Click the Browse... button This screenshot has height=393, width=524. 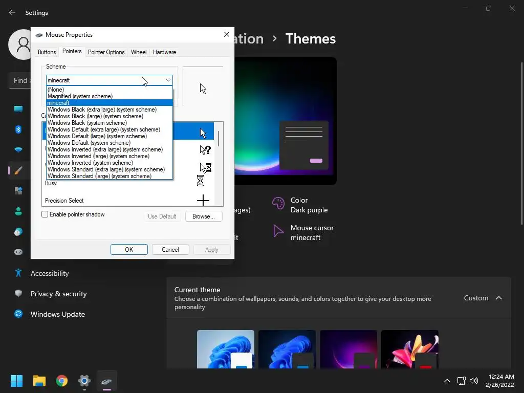204,216
